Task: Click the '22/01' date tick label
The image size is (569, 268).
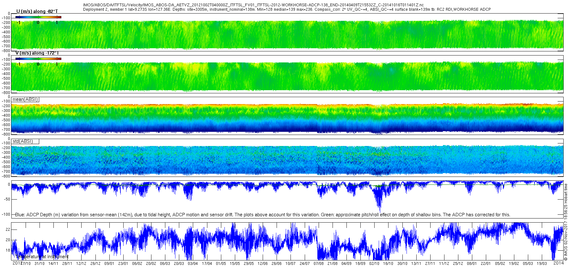Action: [x=486, y=264]
